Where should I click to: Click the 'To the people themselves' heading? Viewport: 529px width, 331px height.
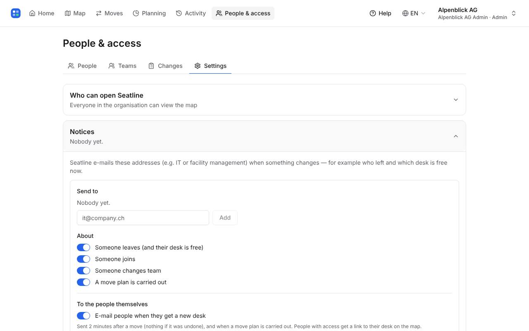point(112,304)
